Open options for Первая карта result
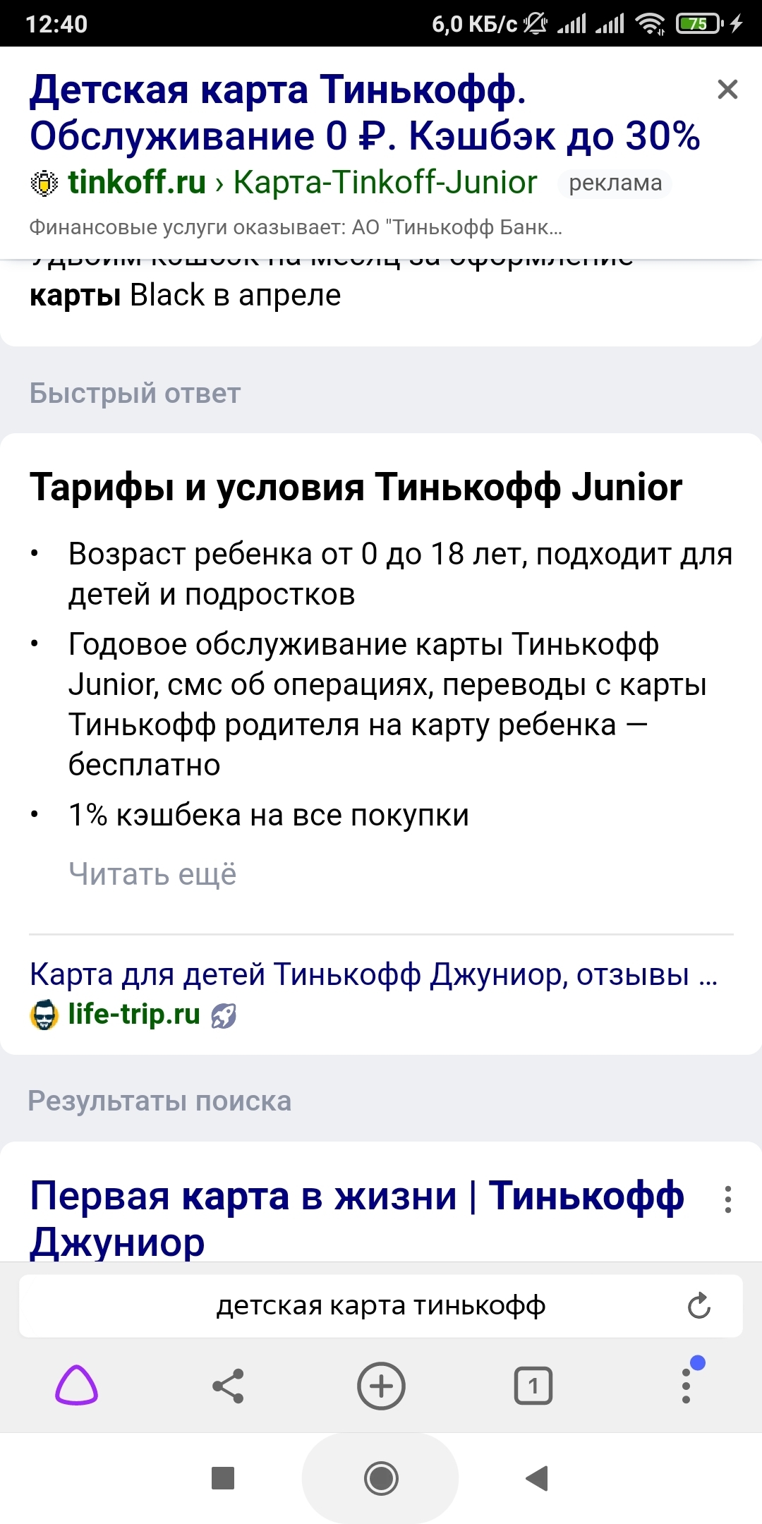 [727, 1199]
